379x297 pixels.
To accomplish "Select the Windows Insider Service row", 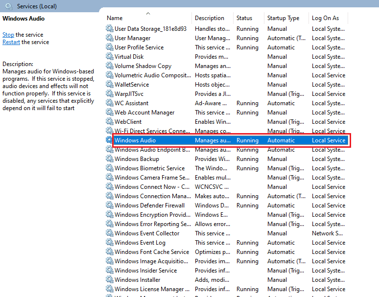I will 227,271.
